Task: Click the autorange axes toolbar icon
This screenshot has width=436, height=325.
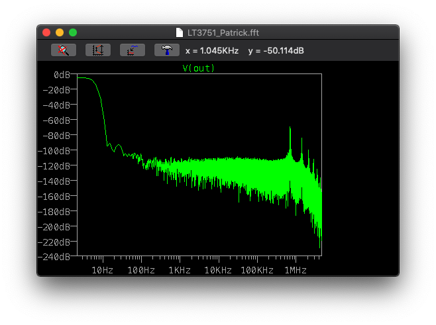Action: 98,50
